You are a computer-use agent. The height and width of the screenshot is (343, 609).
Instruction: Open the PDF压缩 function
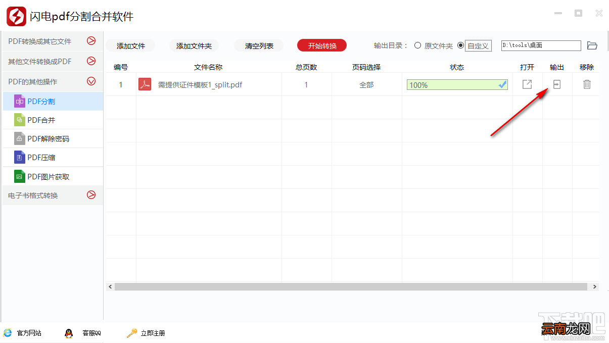point(53,157)
